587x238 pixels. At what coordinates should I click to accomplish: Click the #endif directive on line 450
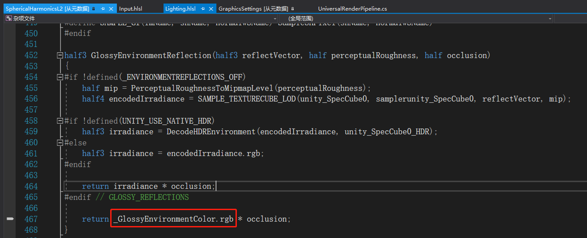[x=78, y=34]
